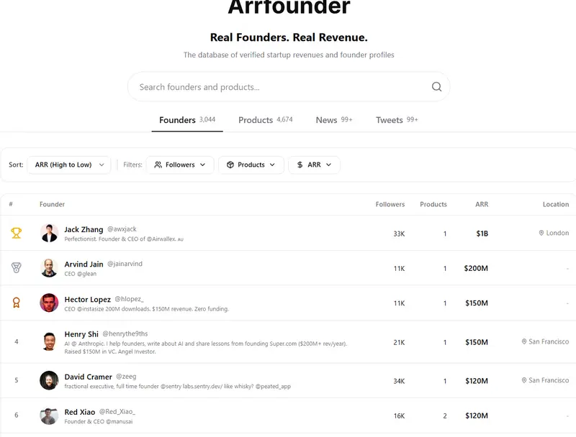Click location pin in Henry Shi row
Image resolution: width=576 pixels, height=437 pixels.
pyautogui.click(x=524, y=341)
